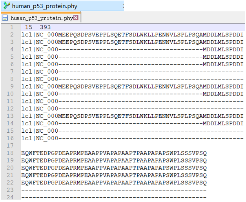Click the blue save disk icon on file tab
Image resolution: width=246 pixels, height=202 pixels.
[5, 18]
